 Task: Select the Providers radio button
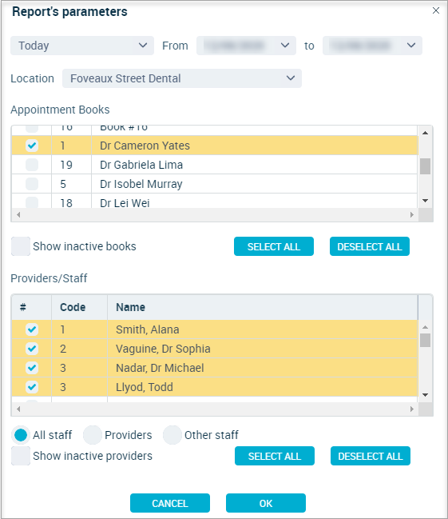(93, 435)
